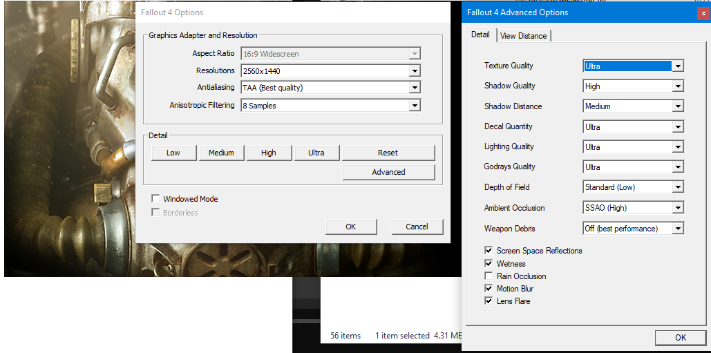The width and height of the screenshot is (711, 353).
Task: Enable the Windowed Mode checkbox
Action: tap(155, 199)
